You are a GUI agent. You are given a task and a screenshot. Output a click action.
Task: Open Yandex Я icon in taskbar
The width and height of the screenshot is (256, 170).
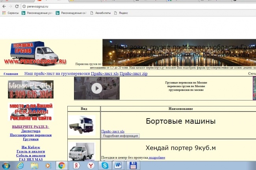coord(76,166)
